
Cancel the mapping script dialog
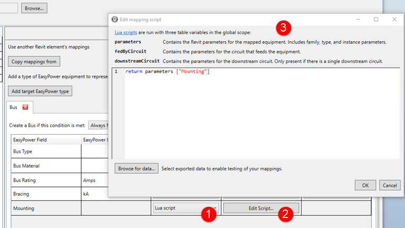click(x=389, y=185)
